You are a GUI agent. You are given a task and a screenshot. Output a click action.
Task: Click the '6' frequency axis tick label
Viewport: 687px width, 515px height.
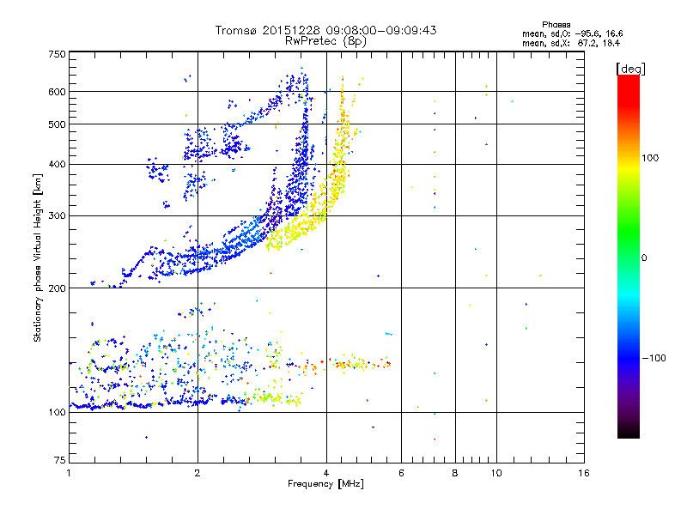coord(401,473)
